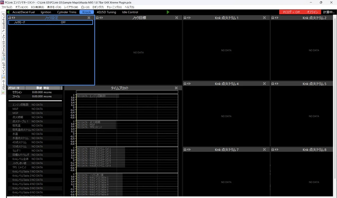This screenshot has width=337, height=198.
Task: Click the オフライン connection status
Action: click(312, 12)
